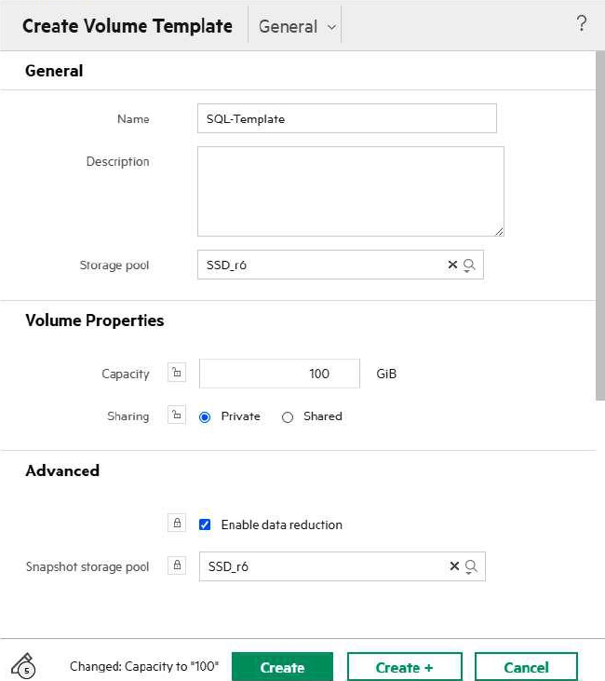The image size is (605, 681).
Task: Clear the Snapshot storage pool value
Action: coord(454,565)
